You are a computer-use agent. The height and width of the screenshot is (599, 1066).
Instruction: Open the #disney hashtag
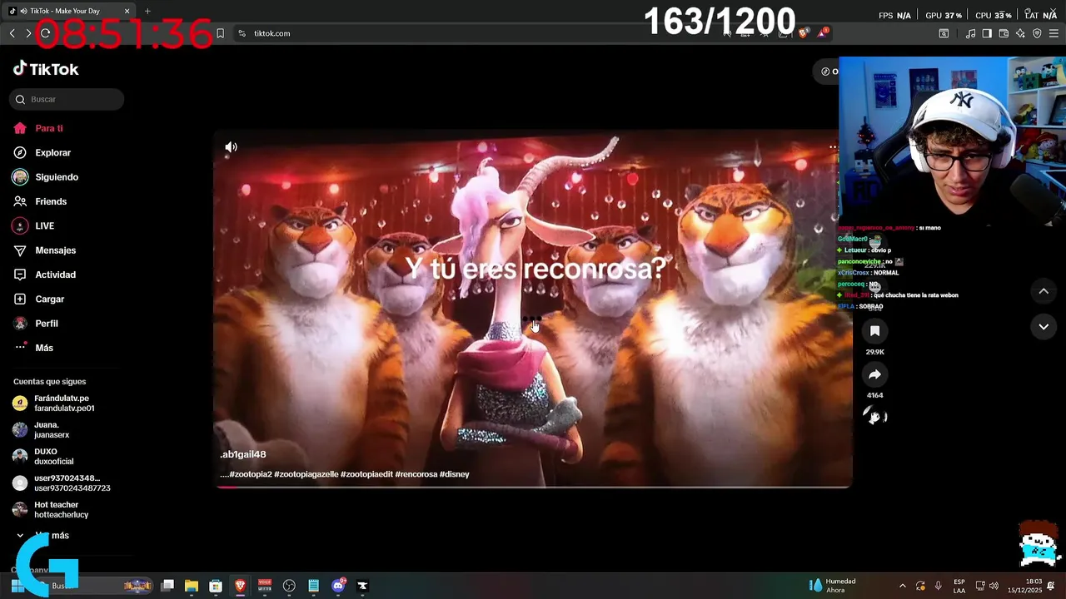[x=455, y=474]
